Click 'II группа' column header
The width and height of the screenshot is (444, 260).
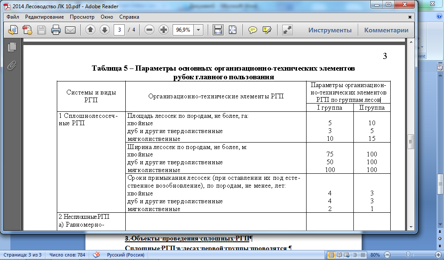pos(372,107)
